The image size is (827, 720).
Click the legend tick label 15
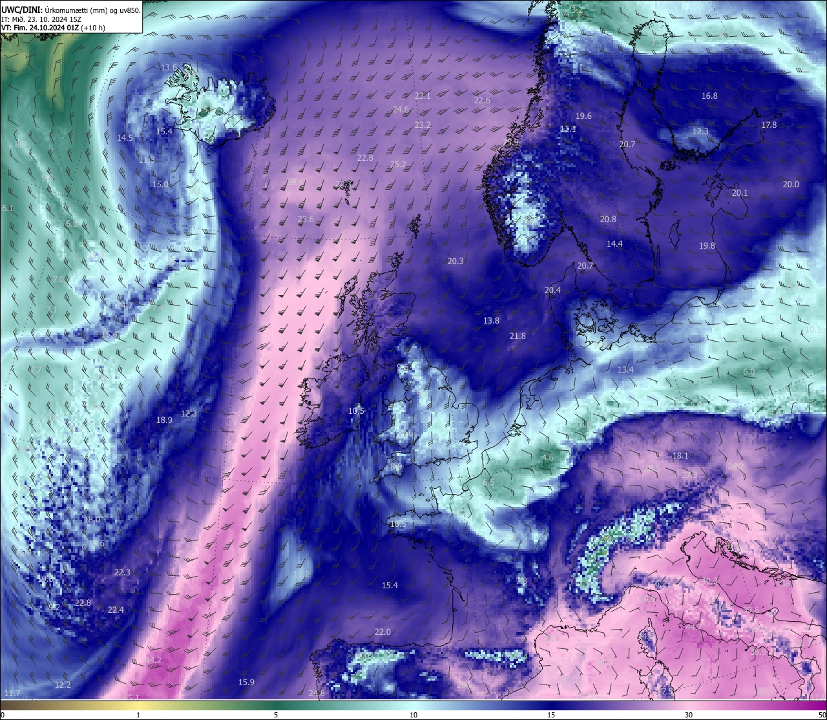click(551, 715)
